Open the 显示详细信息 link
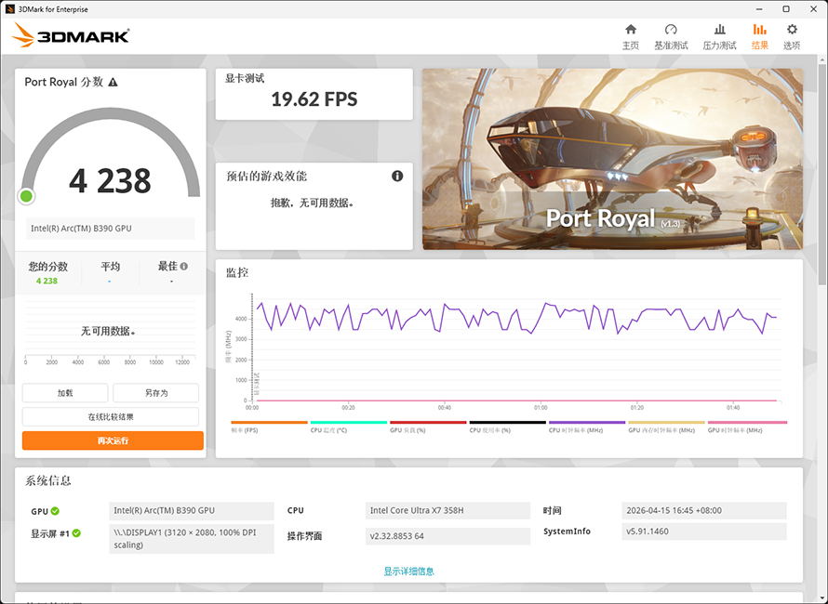 tap(408, 571)
